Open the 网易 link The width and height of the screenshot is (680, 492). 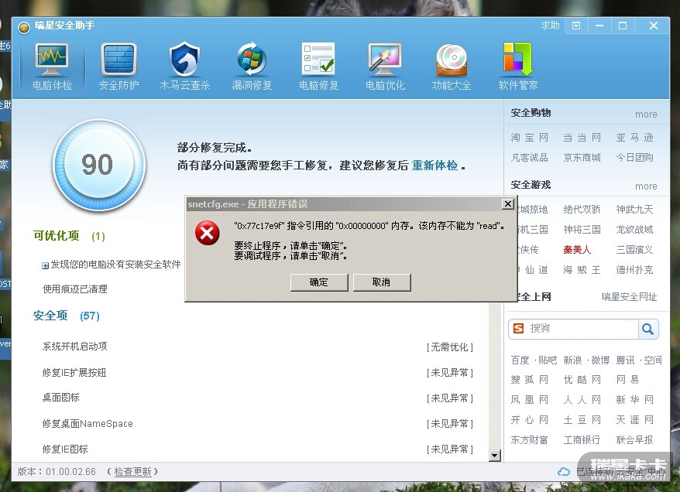pos(627,380)
